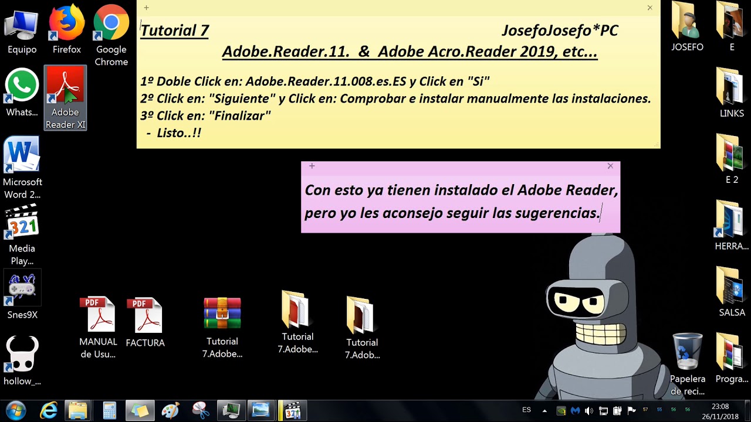Click the 'Adobe.Reader.11. & Adobe Acro.Reader 2019' heading
The image size is (751, 422).
(x=410, y=52)
